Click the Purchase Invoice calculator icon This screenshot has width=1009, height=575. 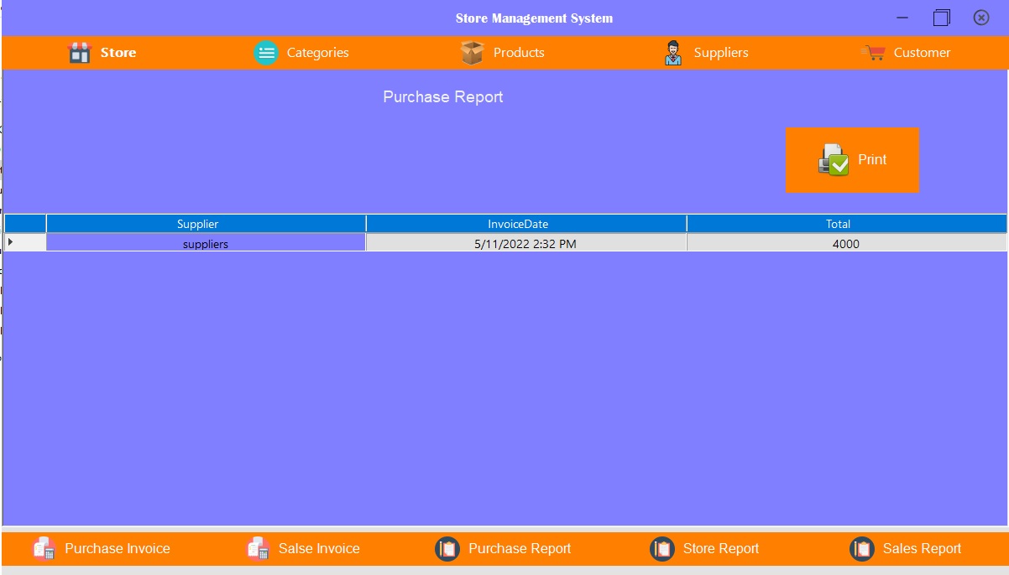point(44,548)
